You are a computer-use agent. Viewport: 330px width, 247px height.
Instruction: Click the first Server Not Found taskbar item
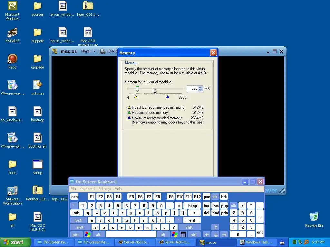pyautogui.click(x=135, y=242)
